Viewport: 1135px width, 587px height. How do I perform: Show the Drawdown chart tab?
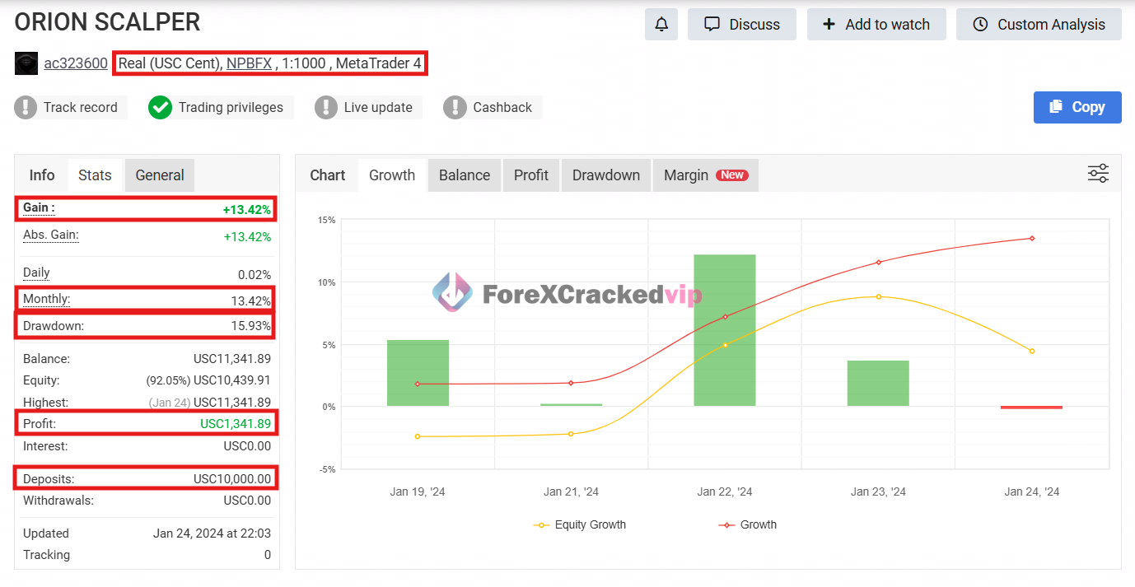605,175
